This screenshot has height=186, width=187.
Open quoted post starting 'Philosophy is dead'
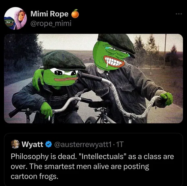[x=93, y=159]
